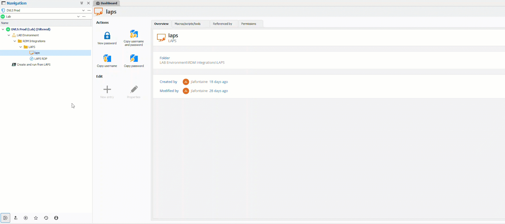This screenshot has width=505, height=224.
Task: Click the Copy password action icon
Action: point(134,59)
